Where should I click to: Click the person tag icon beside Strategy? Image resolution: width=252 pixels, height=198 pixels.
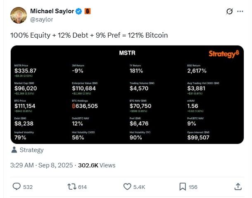click(x=14, y=150)
